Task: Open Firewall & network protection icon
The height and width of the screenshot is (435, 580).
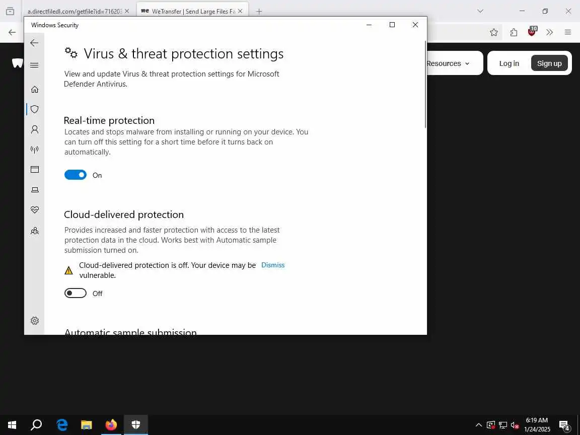Action: tap(34, 150)
